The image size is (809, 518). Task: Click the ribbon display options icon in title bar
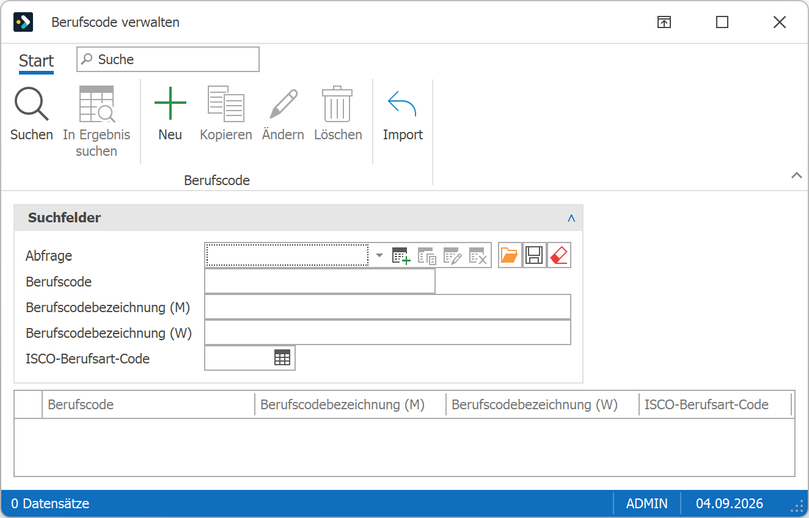coord(664,22)
